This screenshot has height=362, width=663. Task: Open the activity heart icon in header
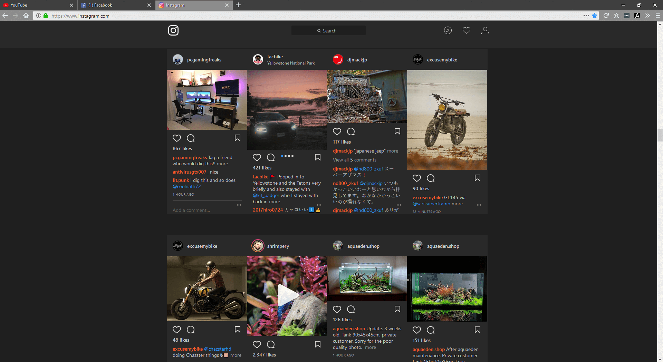[x=467, y=30]
